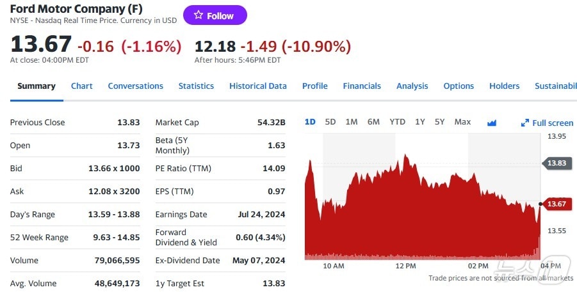
Task: Show the Max chart range
Action: [462, 122]
